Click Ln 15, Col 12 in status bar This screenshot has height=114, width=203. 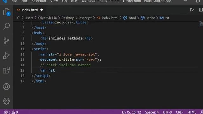[131, 112]
